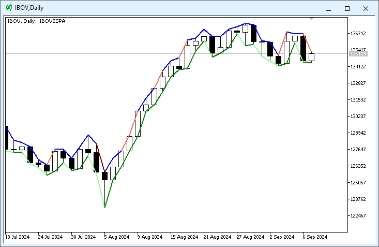Click the date label 6 Sep 2024
The width and height of the screenshot is (379, 247).
coord(315,237)
